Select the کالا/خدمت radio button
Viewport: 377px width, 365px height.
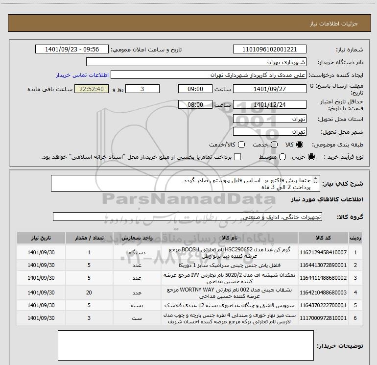tap(241, 145)
